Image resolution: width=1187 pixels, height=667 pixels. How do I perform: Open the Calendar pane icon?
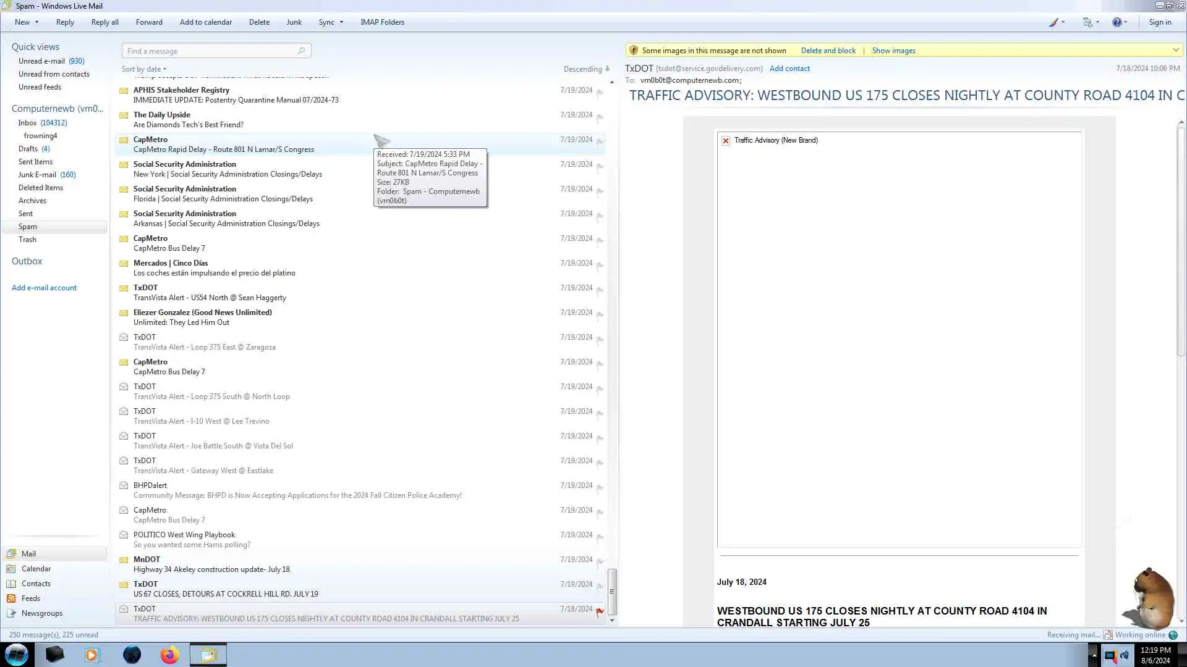(x=11, y=569)
